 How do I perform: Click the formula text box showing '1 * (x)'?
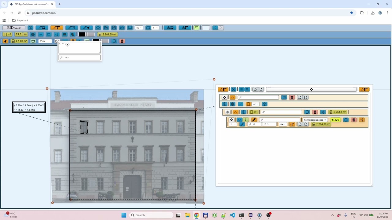[x=80, y=48]
